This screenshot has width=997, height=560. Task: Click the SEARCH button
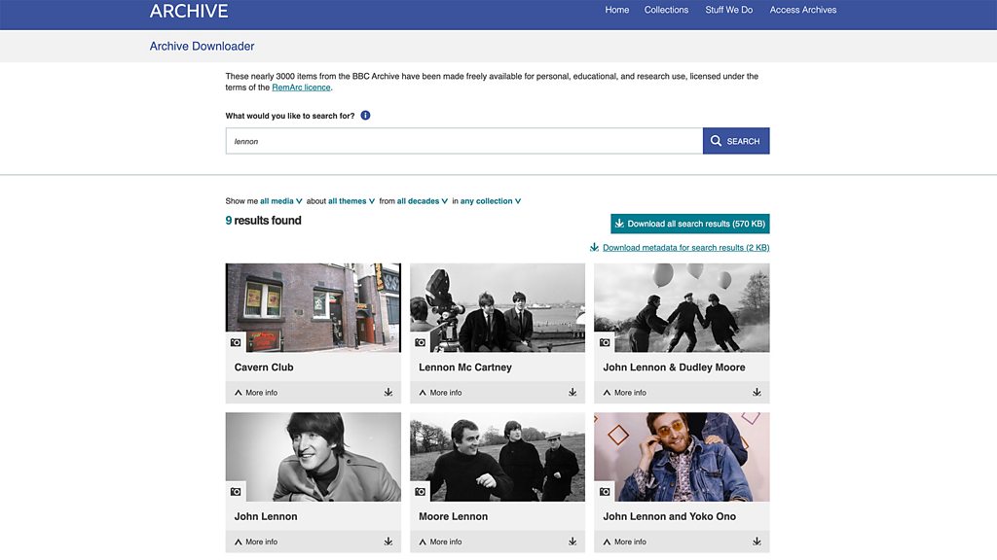(x=736, y=141)
